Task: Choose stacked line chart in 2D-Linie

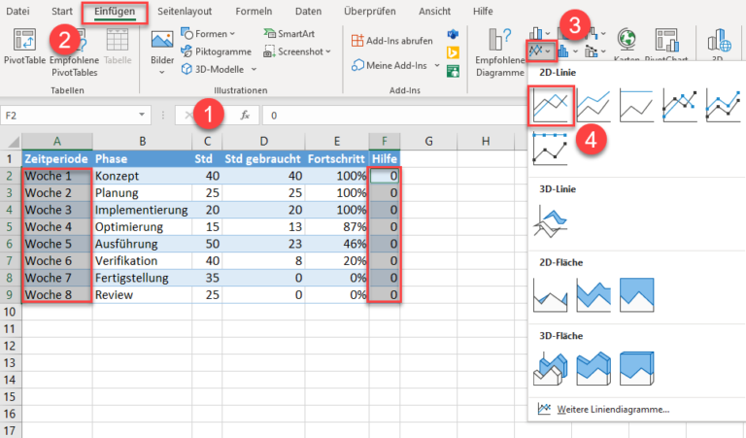Action: (x=593, y=105)
